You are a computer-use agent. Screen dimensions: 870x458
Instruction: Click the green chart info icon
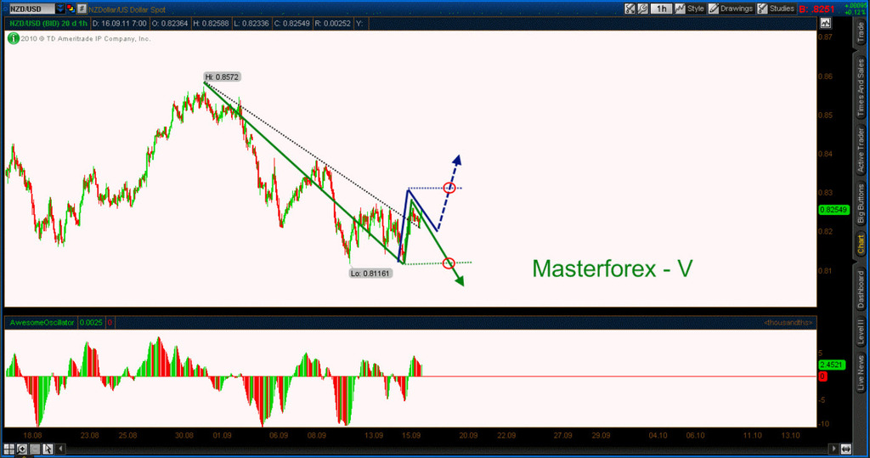pos(14,38)
